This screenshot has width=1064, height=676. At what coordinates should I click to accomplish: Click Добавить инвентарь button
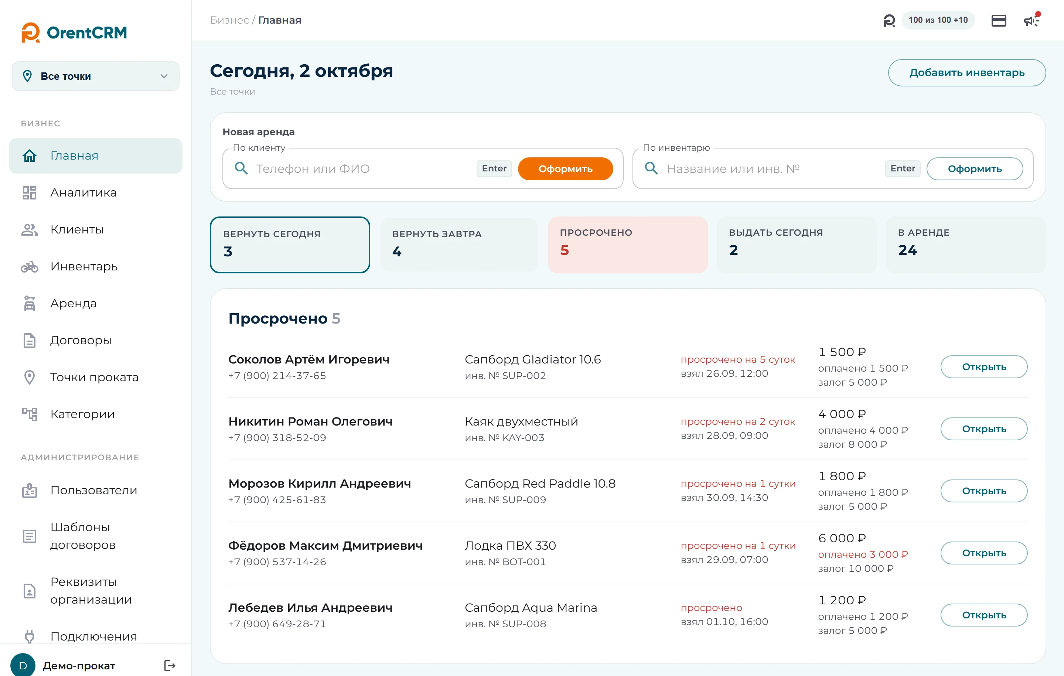[967, 73]
